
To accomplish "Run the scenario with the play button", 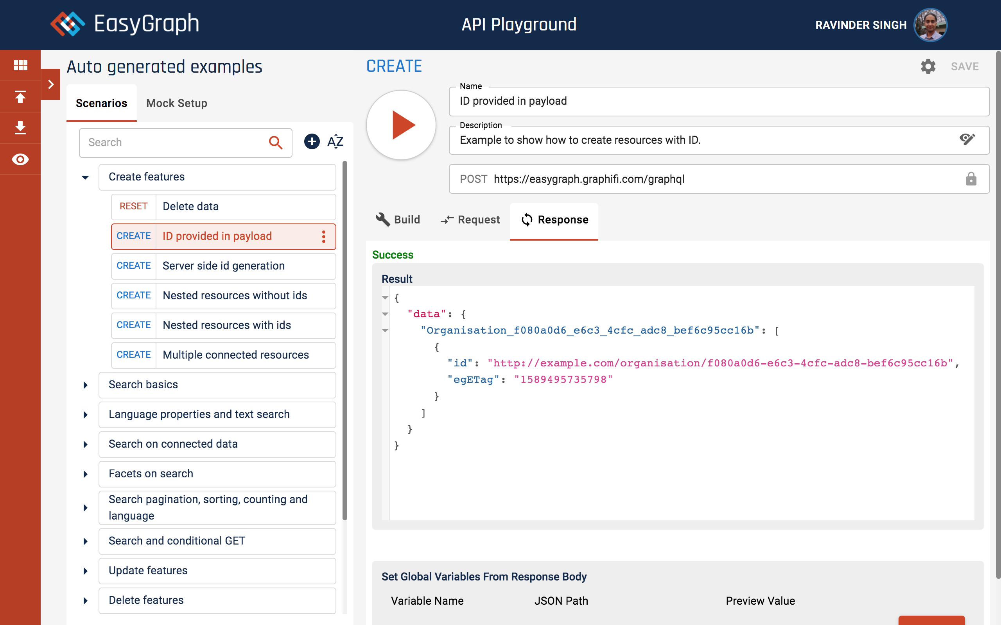I will coord(401,125).
